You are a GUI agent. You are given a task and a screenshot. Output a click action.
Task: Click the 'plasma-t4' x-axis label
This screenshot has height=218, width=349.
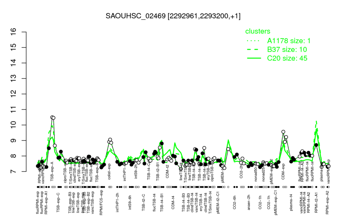tap(291, 202)
